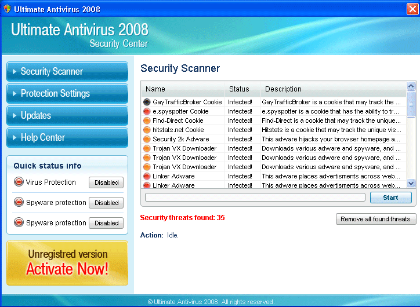Image resolution: width=420 pixels, height=307 pixels.
Task: Click the arrow icon on Security Scanner
Action: pos(15,71)
